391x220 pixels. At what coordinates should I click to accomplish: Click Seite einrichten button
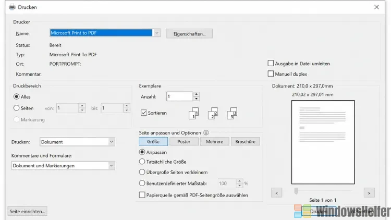pyautogui.click(x=27, y=211)
